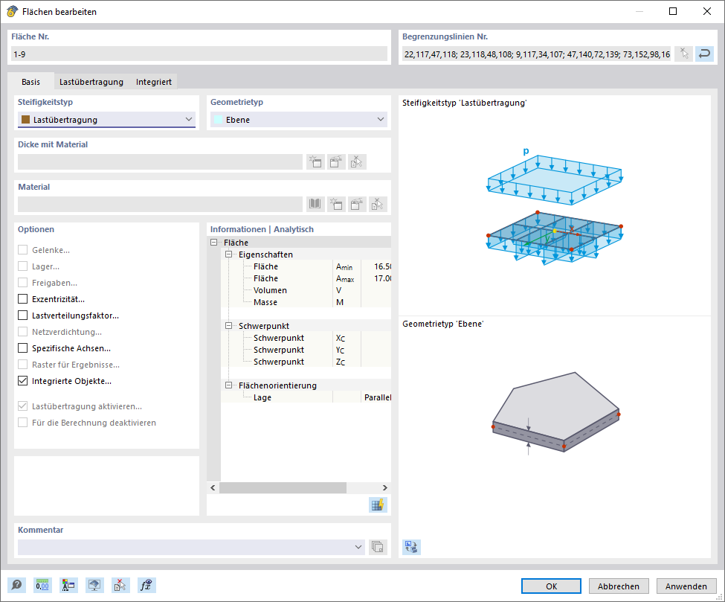
Task: Enable the Lastverteilungsfaktor option
Action: pyautogui.click(x=22, y=316)
